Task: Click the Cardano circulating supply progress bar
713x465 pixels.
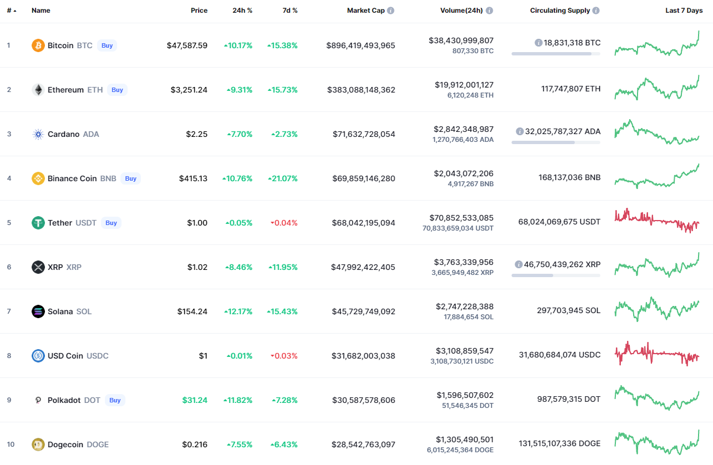Action: point(556,142)
